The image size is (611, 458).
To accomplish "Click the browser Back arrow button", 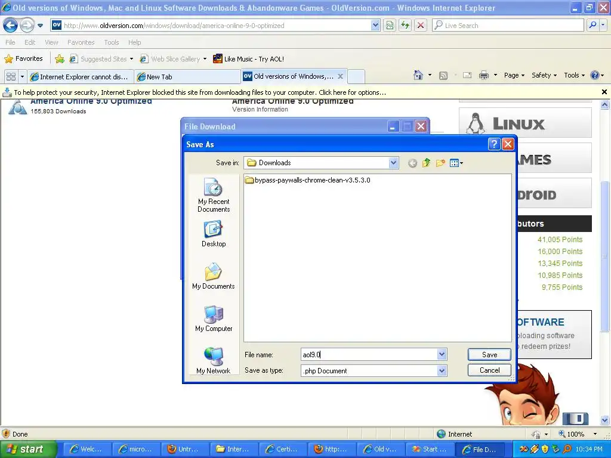I will [x=11, y=26].
